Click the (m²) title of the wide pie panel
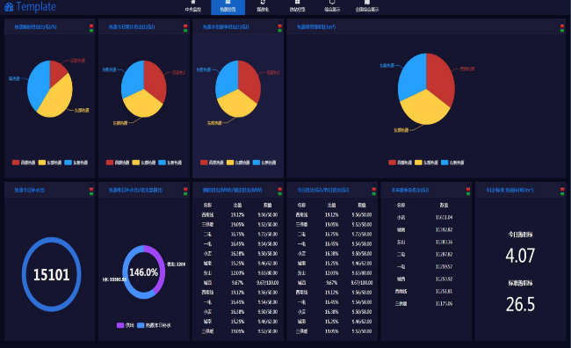The width and height of the screenshot is (571, 348). point(316,27)
